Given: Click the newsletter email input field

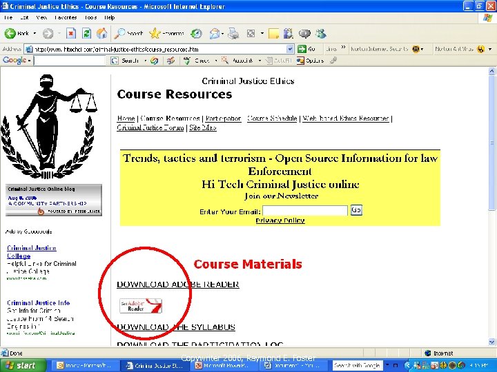Looking at the screenshot, I should click(305, 211).
